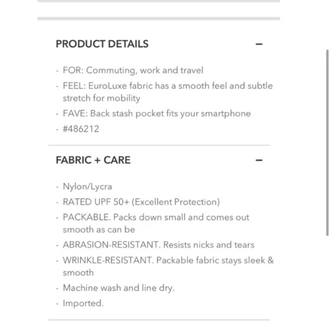Click the 'WRINKLE-RESISTANT. Packable fabric' line
Image resolution: width=331 pixels, height=331 pixels.
(x=168, y=260)
